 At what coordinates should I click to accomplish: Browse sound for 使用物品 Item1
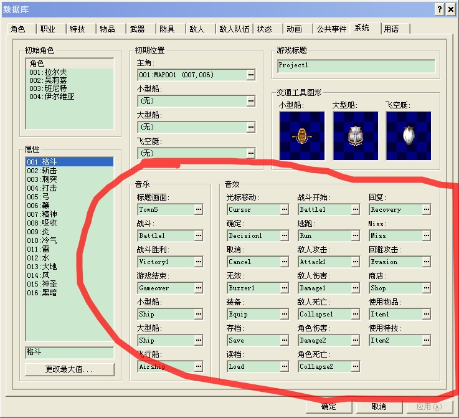point(427,314)
